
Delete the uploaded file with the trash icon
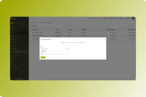68,49
